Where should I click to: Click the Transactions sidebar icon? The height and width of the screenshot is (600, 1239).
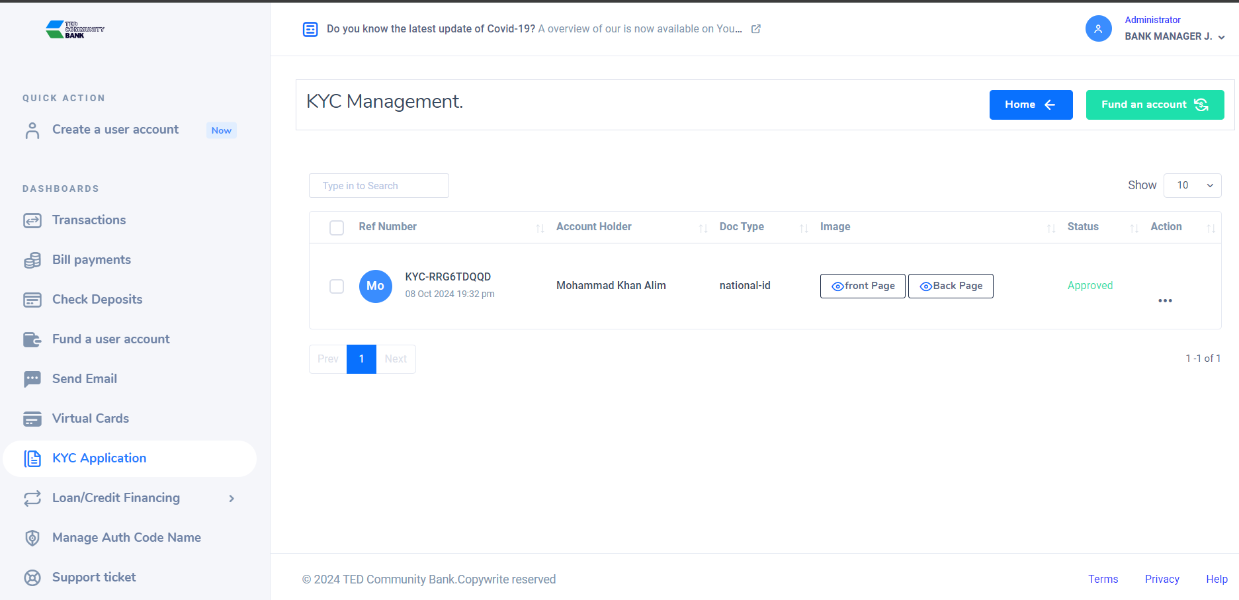click(32, 220)
